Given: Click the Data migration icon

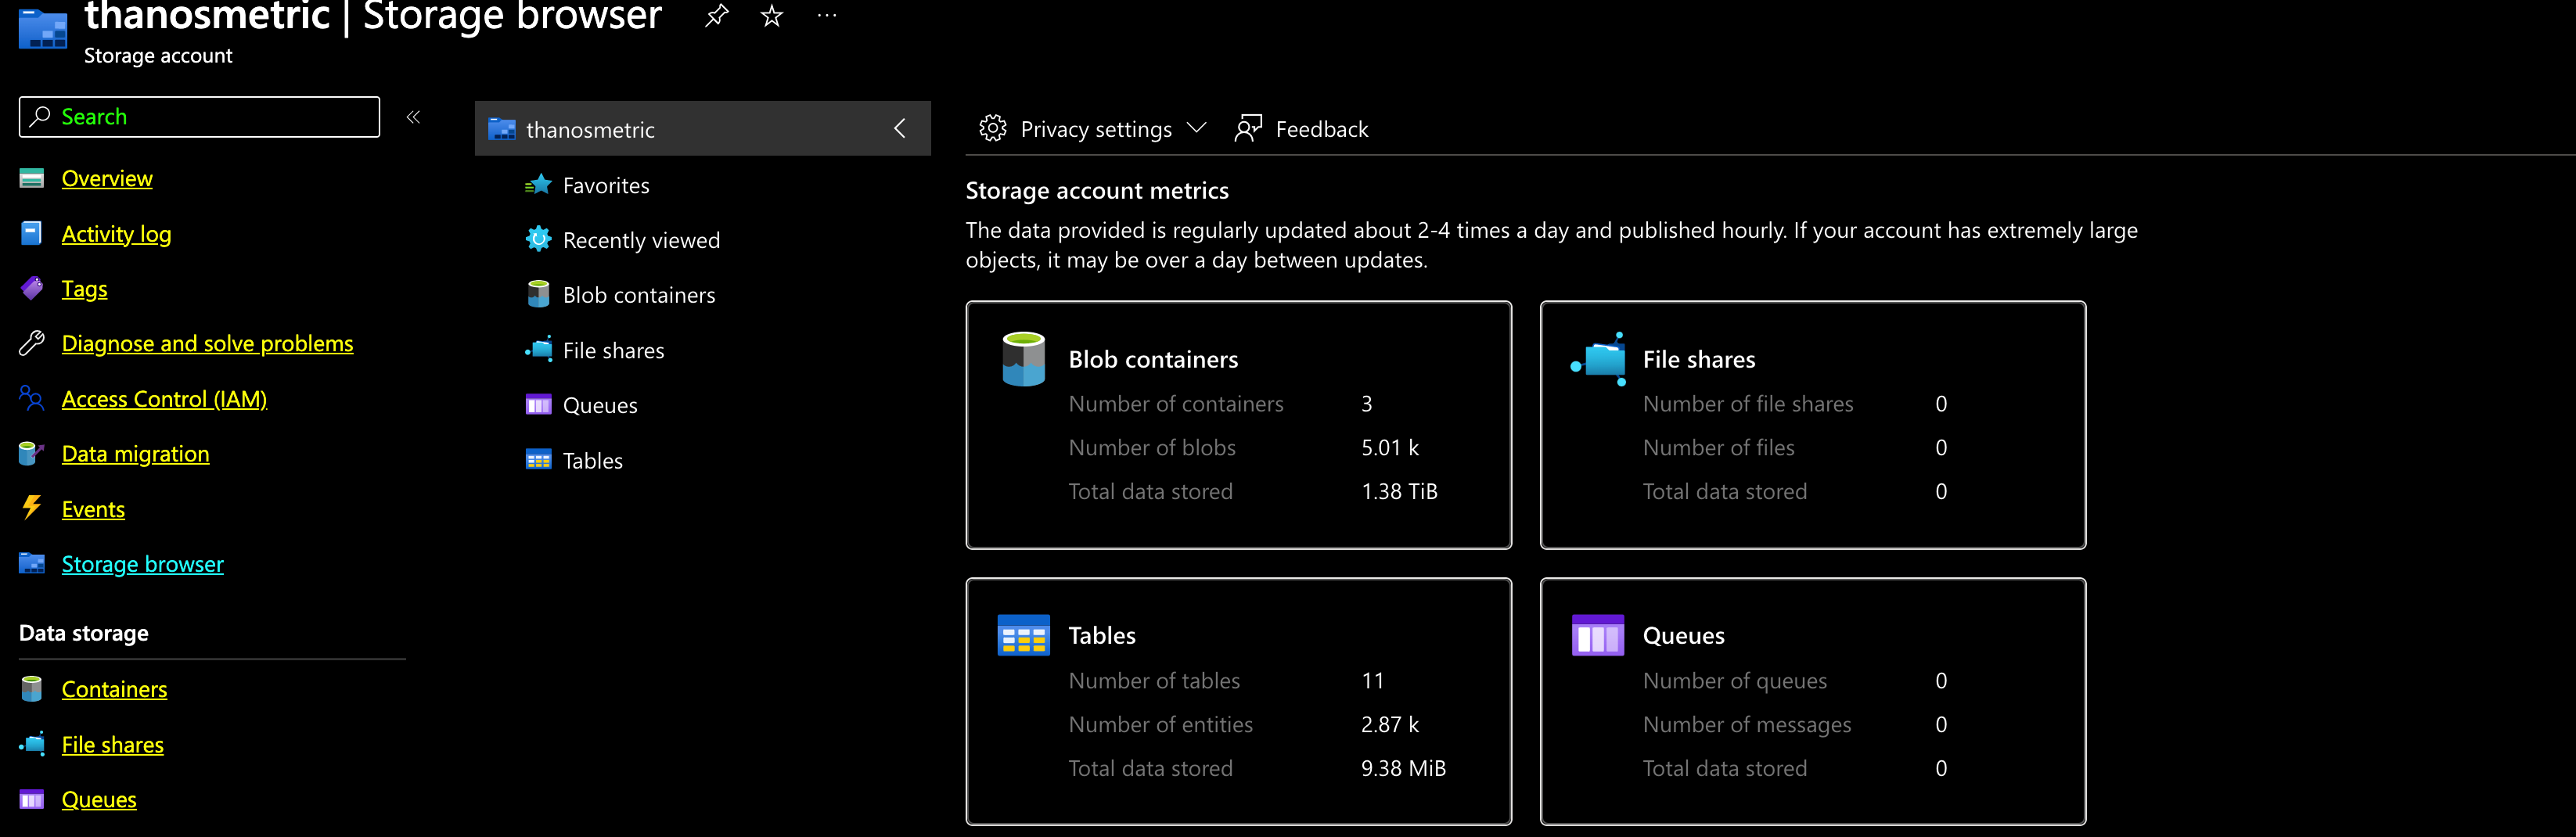Looking at the screenshot, I should pyautogui.click(x=32, y=453).
